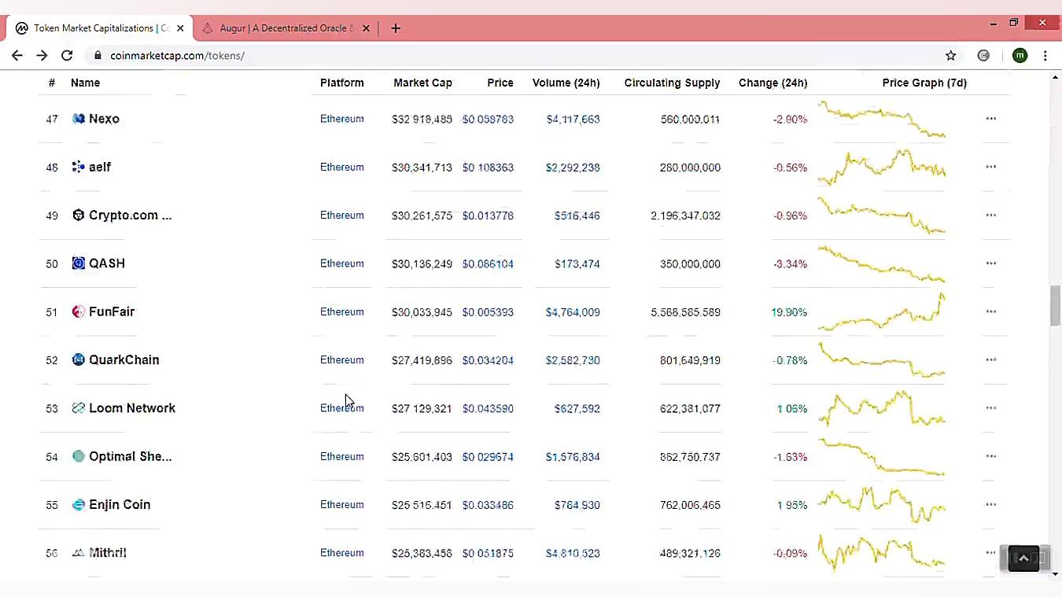Click the Nexo coin logo icon
Viewport: 1062px width, 597px height.
pos(78,119)
